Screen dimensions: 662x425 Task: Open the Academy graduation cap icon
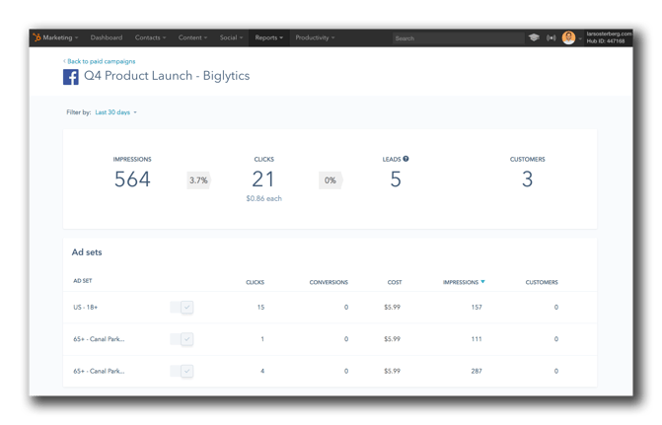pos(534,37)
